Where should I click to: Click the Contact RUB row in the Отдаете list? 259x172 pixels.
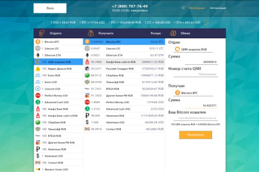coord(58,163)
